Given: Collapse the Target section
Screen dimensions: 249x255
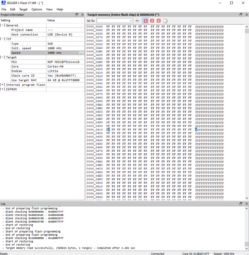Looking at the screenshot, I should click(x=3, y=57).
